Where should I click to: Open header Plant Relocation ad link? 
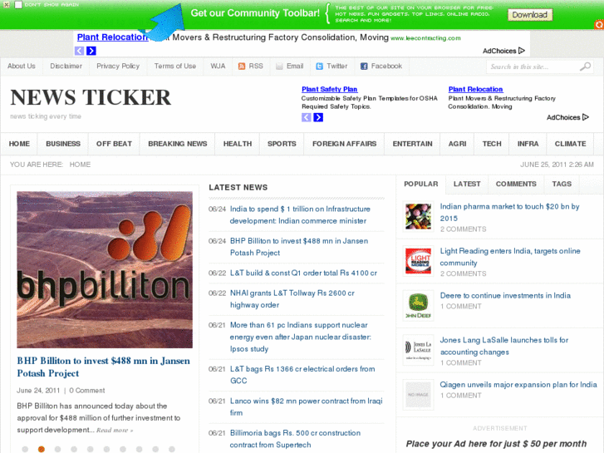475,89
